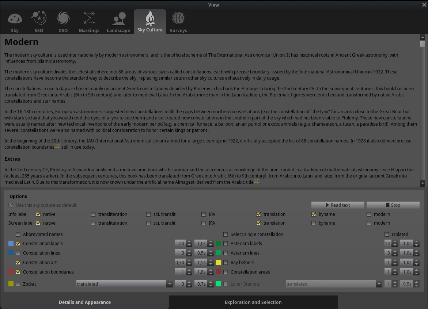Enable the Constellation lines checkbox

click(x=18, y=253)
